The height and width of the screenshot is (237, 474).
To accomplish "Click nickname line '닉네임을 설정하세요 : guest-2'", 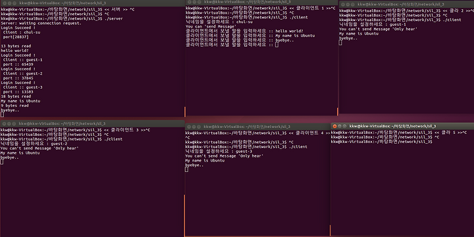I will (34, 144).
